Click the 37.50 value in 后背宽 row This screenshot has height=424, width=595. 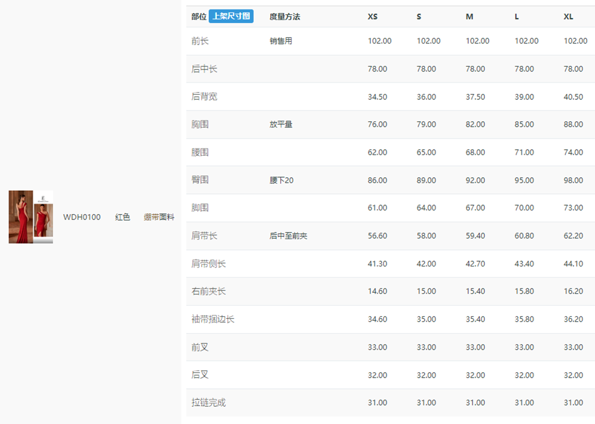[475, 97]
